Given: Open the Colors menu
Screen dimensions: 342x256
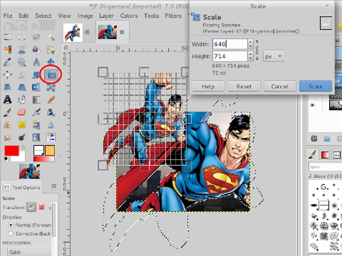Looking at the screenshot, I should pyautogui.click(x=129, y=15).
